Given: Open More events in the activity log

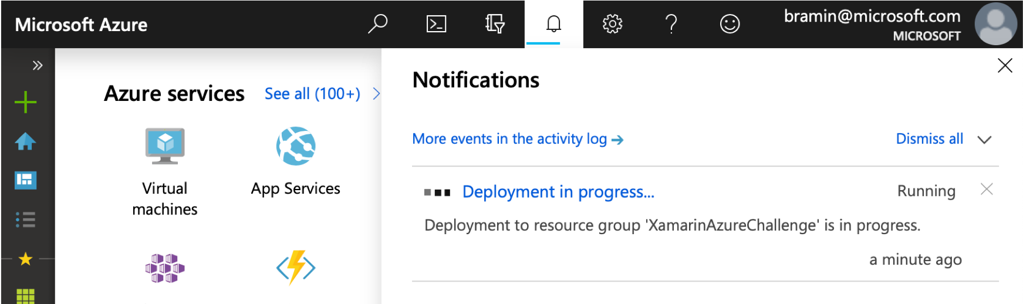Looking at the screenshot, I should pyautogui.click(x=518, y=139).
